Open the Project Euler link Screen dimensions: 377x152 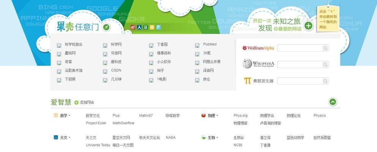(96, 123)
